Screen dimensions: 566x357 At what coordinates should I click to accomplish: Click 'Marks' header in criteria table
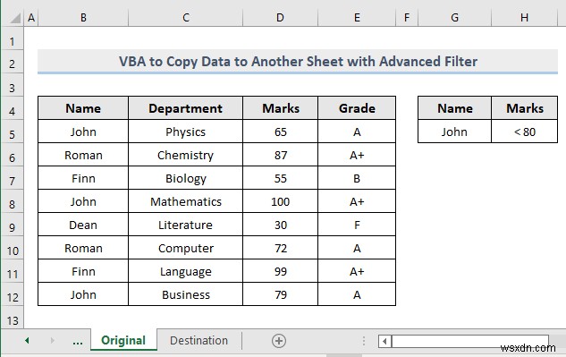click(525, 108)
